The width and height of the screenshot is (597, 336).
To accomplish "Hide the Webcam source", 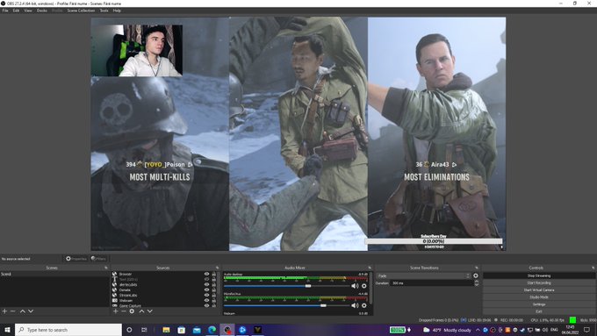I will point(206,301).
